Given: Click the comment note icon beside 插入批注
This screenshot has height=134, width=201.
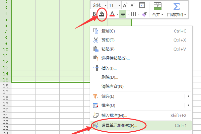Looking at the screenshot, I should tap(95, 115).
